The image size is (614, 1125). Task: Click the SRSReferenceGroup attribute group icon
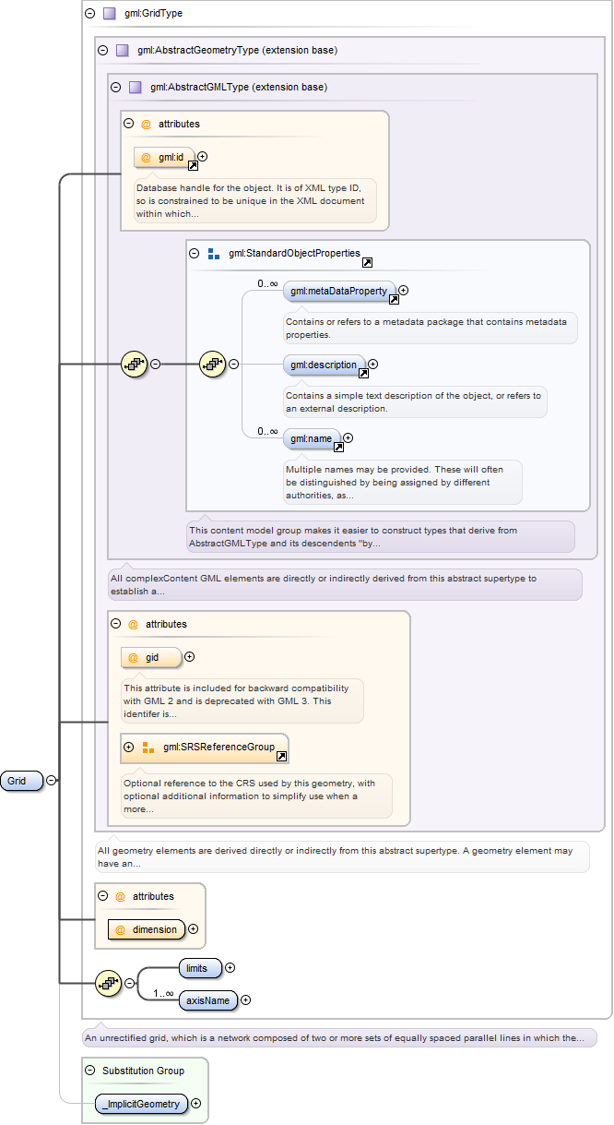pyautogui.click(x=148, y=747)
